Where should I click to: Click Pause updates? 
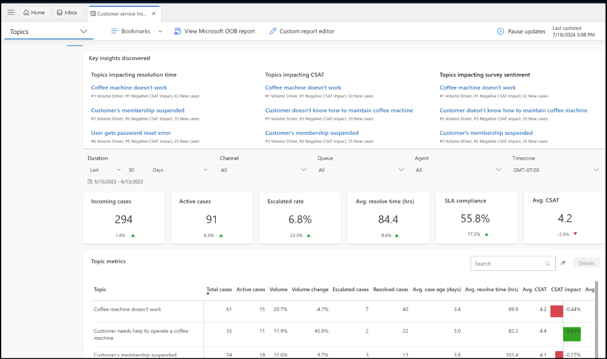tap(526, 32)
